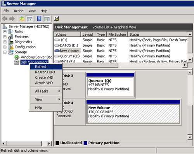Click graphical view scroll up arrow

(x=190, y=73)
